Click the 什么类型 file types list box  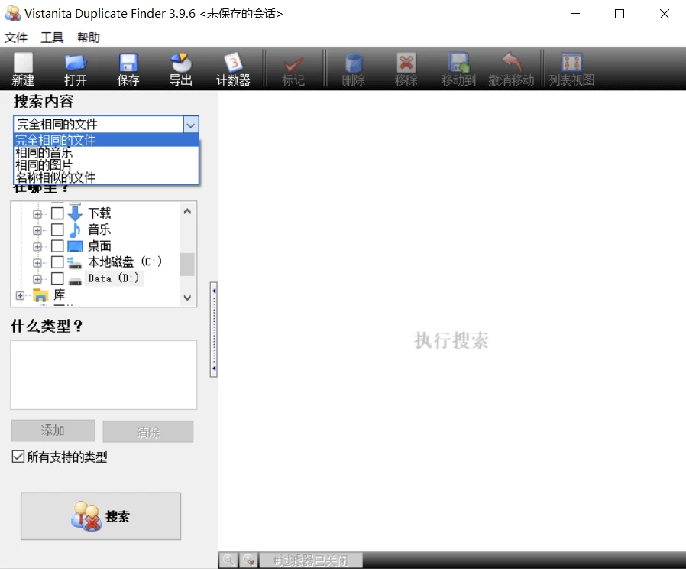(x=103, y=375)
